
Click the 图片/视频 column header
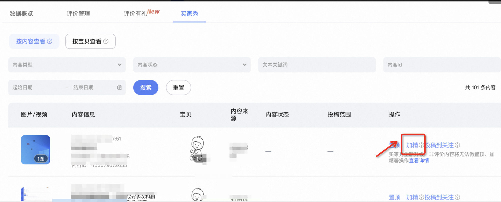pos(34,115)
